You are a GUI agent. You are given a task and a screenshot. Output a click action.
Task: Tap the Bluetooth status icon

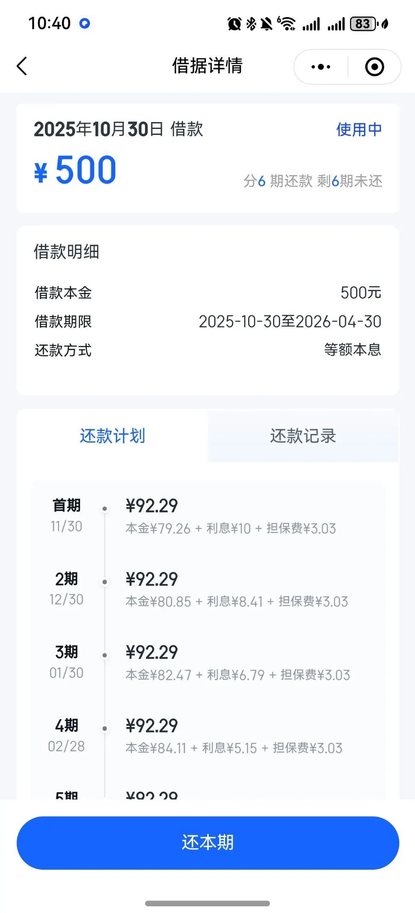click(251, 24)
